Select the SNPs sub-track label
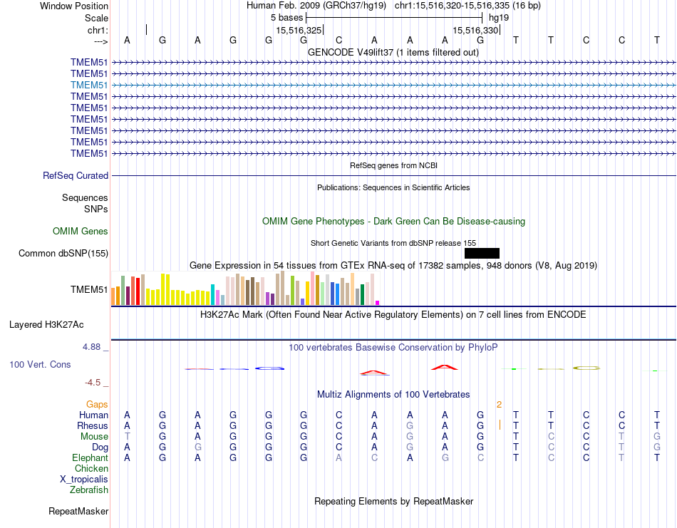Screen dimensions: 677x528 (96, 209)
